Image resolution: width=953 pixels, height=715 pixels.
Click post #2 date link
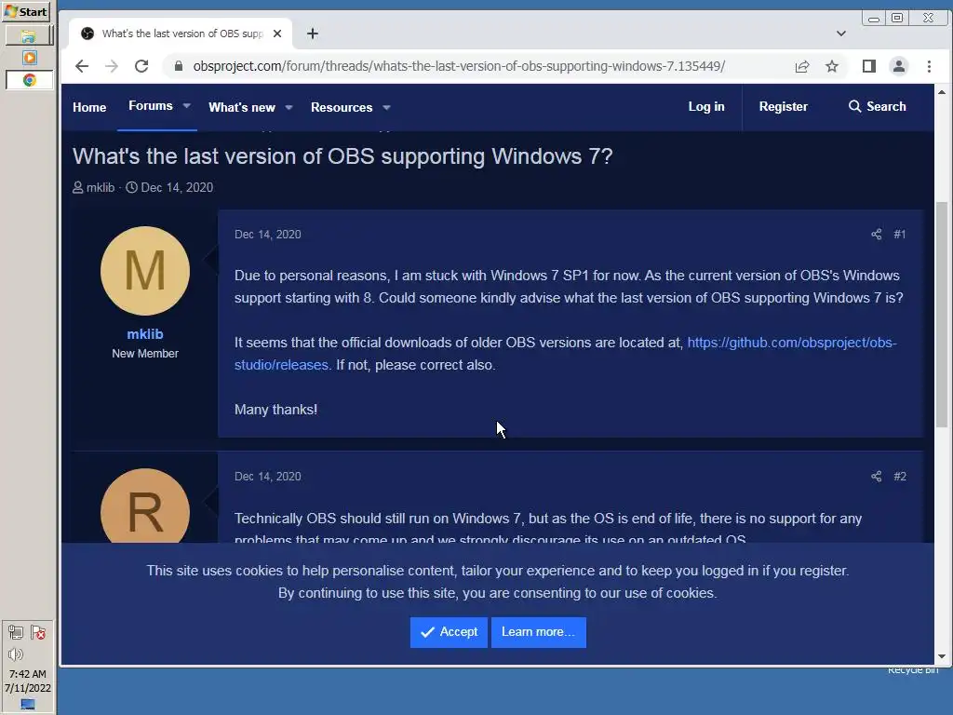click(x=268, y=477)
